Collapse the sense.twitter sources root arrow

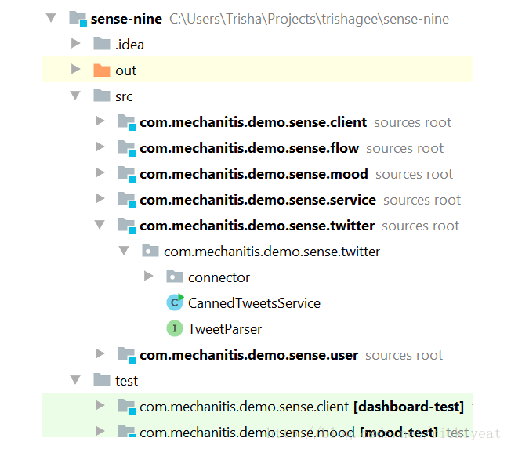click(100, 226)
